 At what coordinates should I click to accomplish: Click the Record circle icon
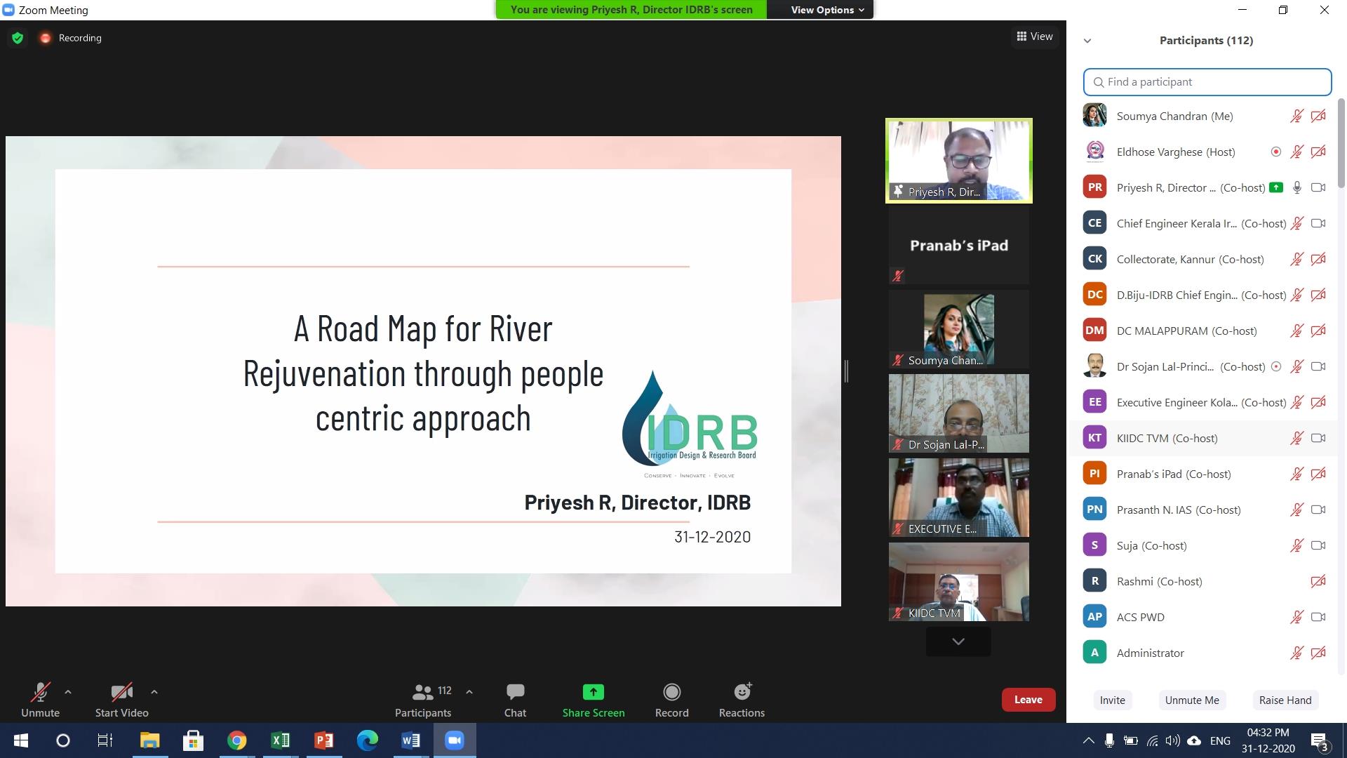pos(671,693)
